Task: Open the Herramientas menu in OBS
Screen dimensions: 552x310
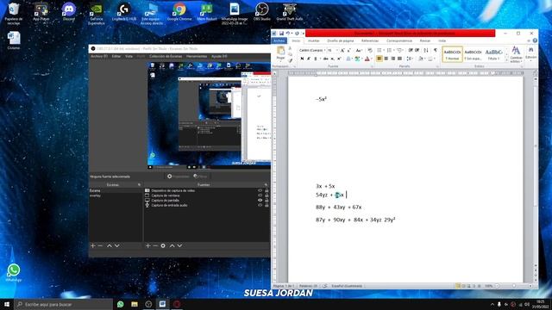Action: click(x=197, y=56)
